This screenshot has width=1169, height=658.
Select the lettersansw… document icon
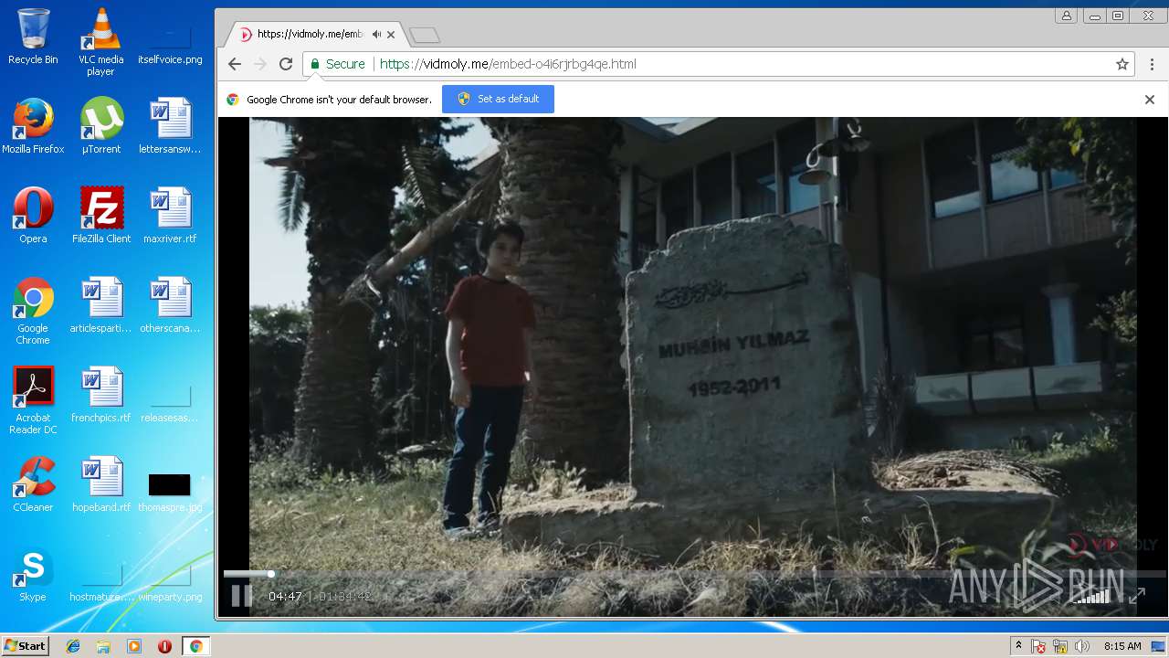point(170,126)
